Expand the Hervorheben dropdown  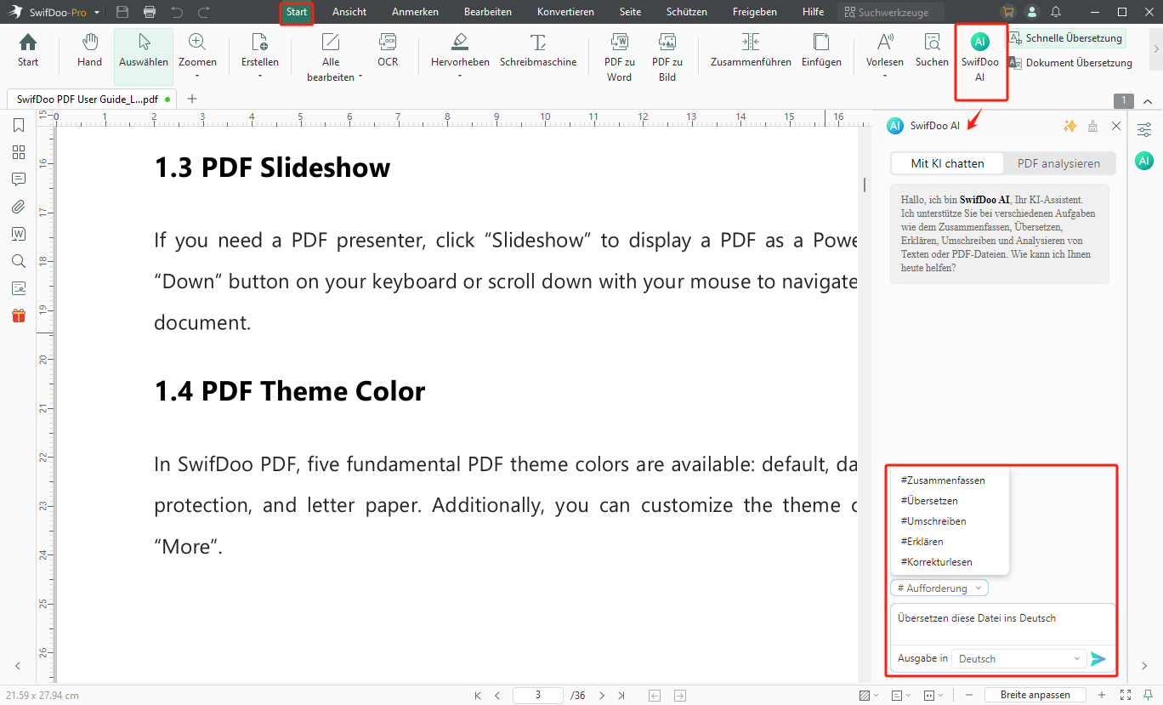click(460, 76)
